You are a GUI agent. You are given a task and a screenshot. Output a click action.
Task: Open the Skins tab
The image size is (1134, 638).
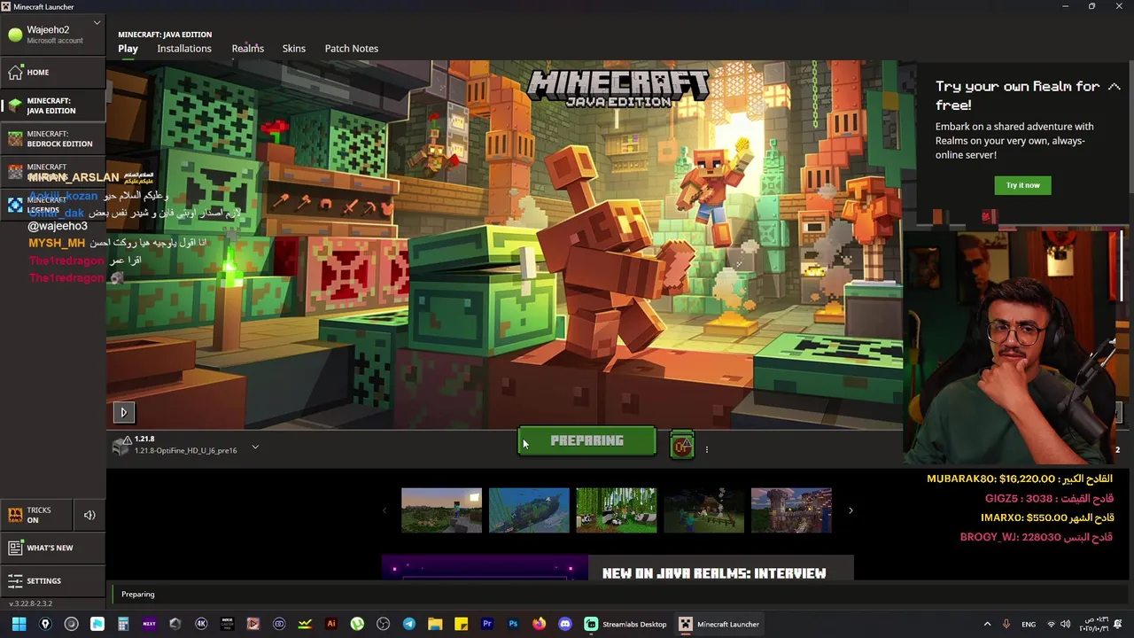(294, 49)
